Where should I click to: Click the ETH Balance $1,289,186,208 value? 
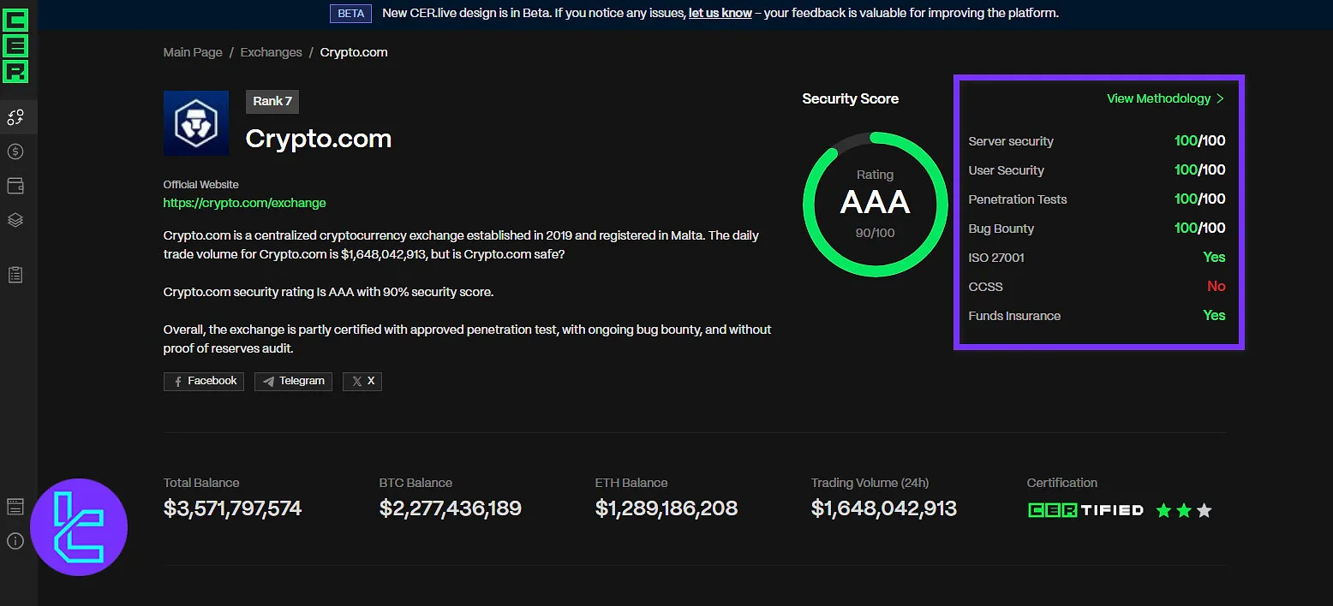(666, 508)
